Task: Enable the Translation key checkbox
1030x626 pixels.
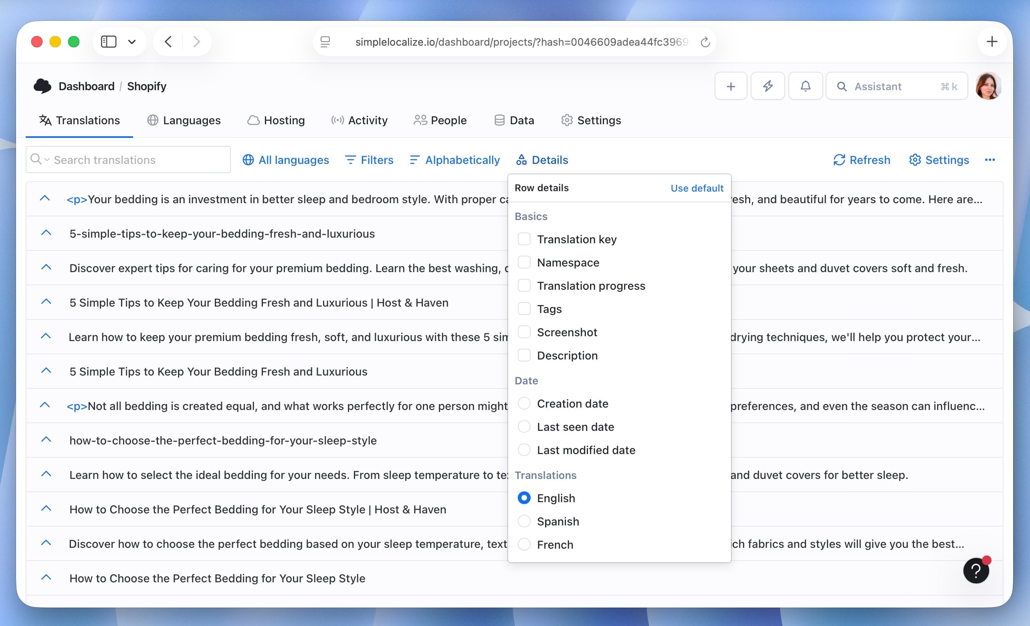Action: 524,239
